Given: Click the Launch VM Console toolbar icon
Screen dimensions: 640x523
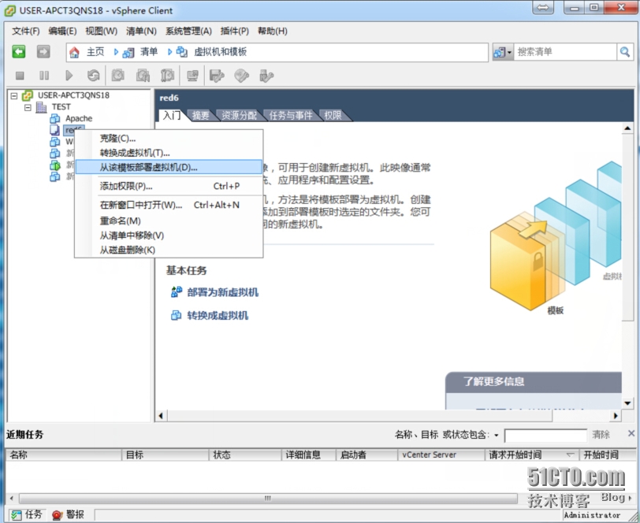Looking at the screenshot, I should coord(192,76).
